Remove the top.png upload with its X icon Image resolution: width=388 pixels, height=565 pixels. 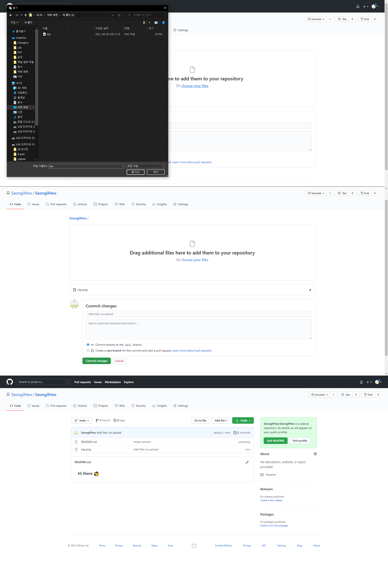[x=310, y=290]
